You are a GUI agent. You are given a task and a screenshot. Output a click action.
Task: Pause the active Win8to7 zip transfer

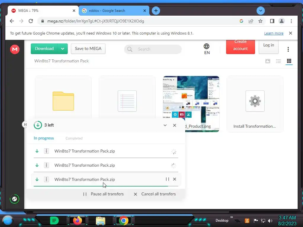click(x=167, y=179)
